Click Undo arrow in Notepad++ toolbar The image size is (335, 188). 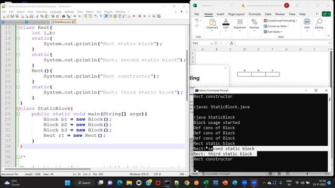52,16
